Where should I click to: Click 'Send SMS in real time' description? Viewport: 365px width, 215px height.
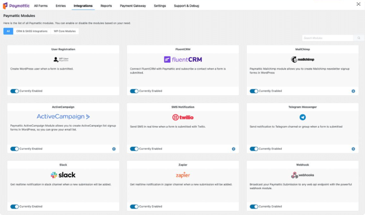coord(168,127)
